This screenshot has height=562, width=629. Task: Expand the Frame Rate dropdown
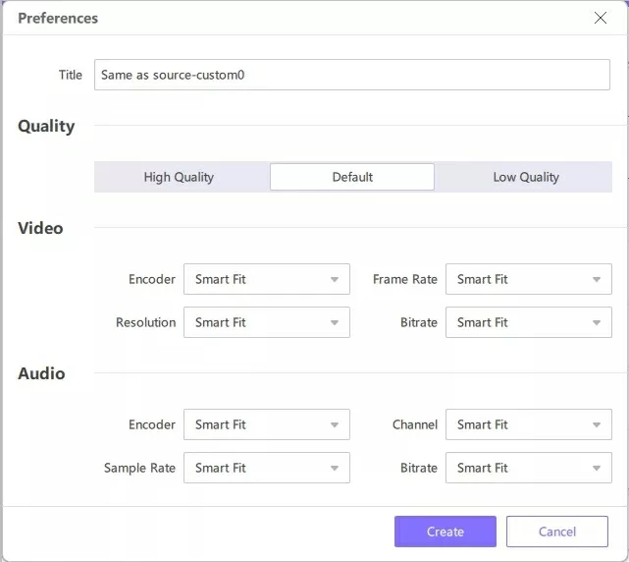pyautogui.click(x=528, y=279)
